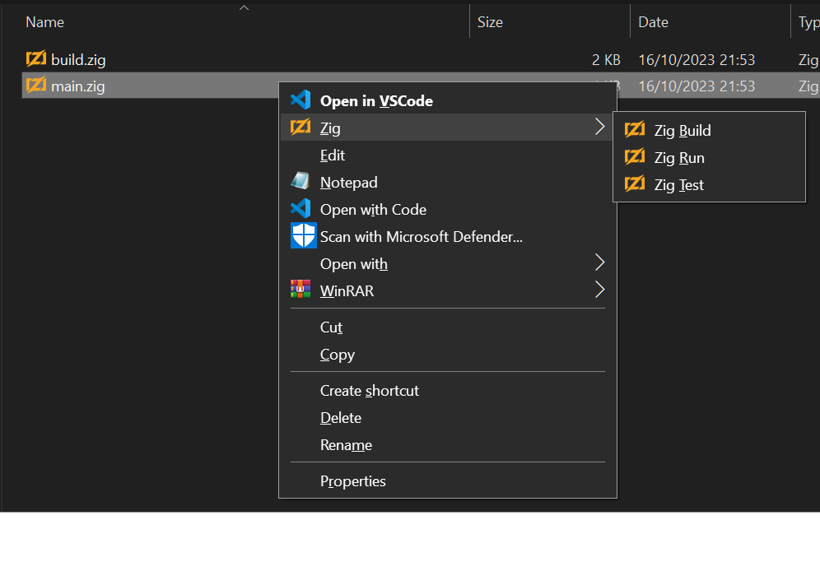
Task: Choose Delete from the context menu
Action: (x=448, y=418)
